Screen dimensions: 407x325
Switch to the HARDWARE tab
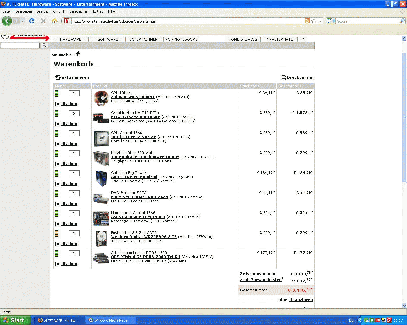[71, 39]
